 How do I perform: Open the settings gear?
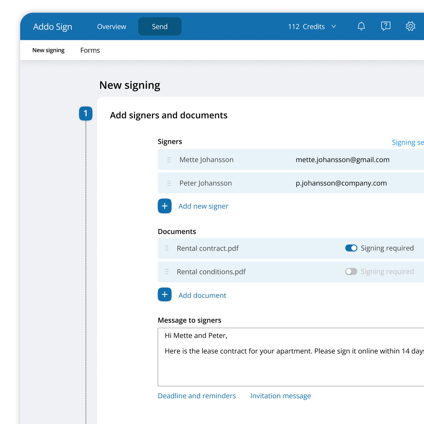point(411,26)
